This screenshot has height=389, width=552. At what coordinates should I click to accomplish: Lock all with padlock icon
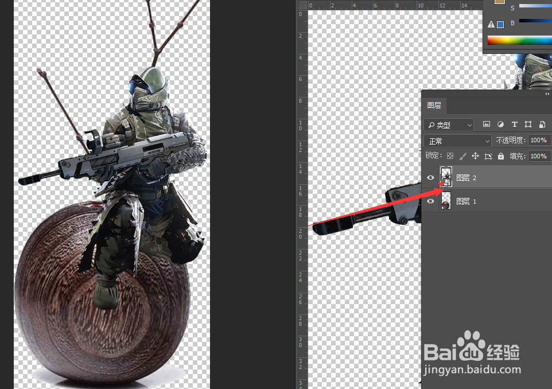500,156
